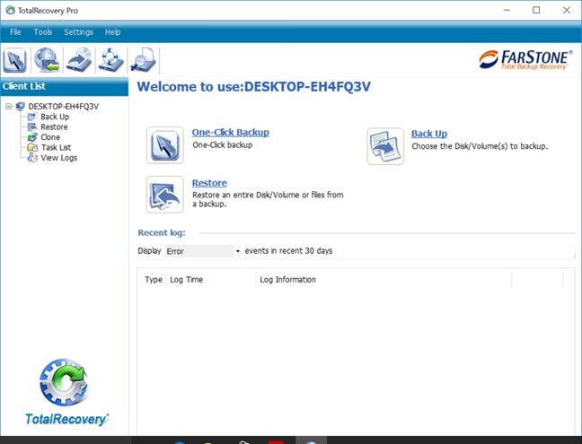Click the View Logs tree icon
This screenshot has width=582, height=444.
pyautogui.click(x=32, y=158)
